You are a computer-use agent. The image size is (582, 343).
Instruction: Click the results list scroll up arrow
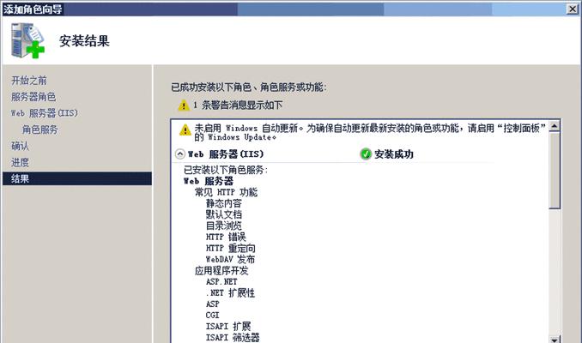coord(555,126)
